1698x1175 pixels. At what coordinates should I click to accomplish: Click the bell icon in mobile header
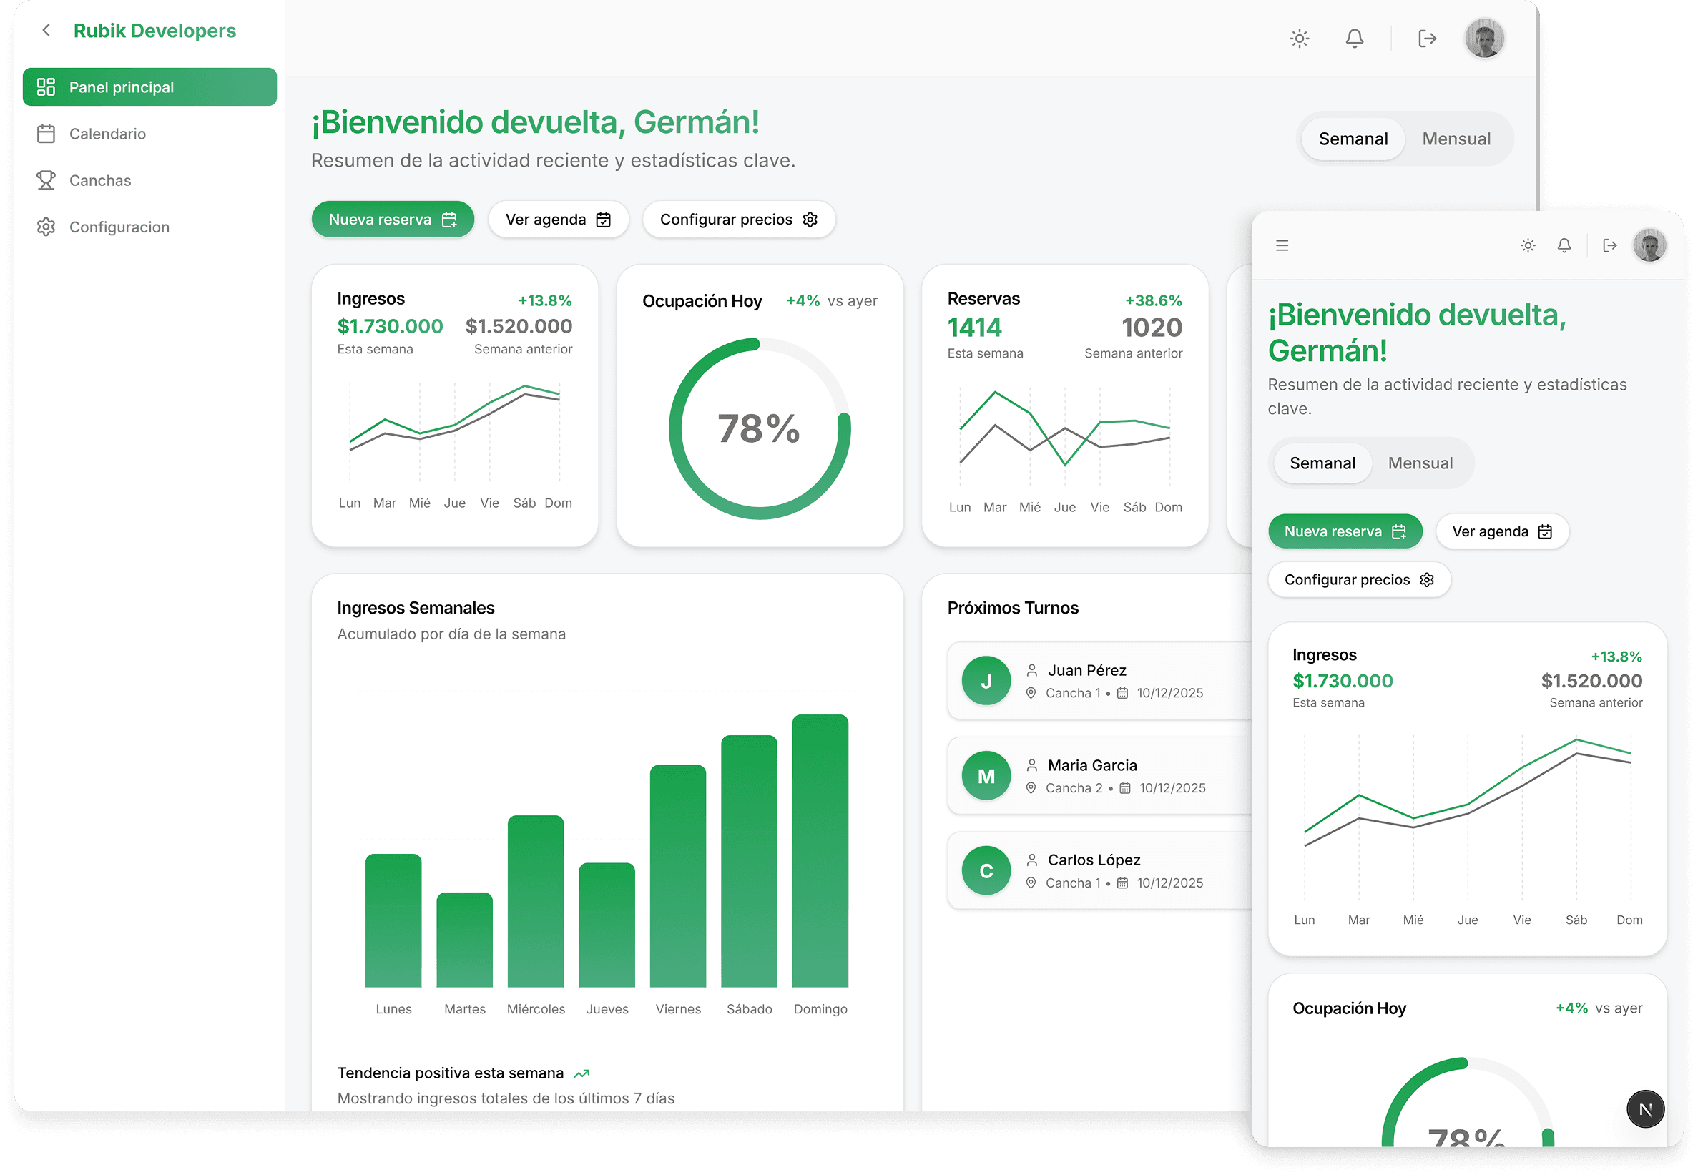pos(1564,245)
